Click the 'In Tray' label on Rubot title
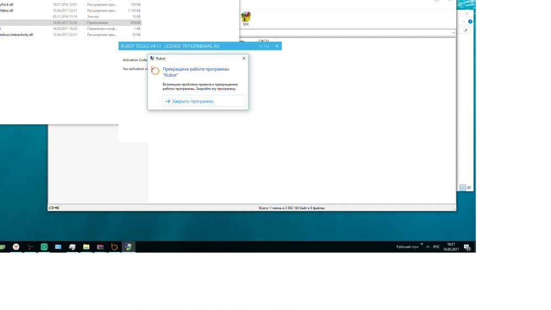 pyautogui.click(x=264, y=46)
